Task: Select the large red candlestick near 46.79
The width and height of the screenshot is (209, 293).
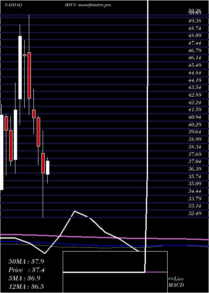Action: [29, 75]
